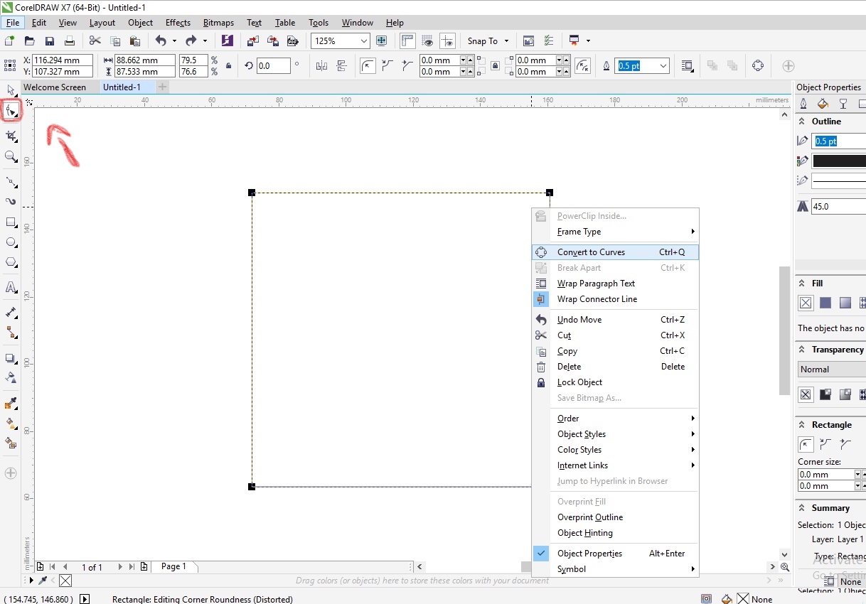Choose Convert to Curves from context menu

pyautogui.click(x=591, y=252)
